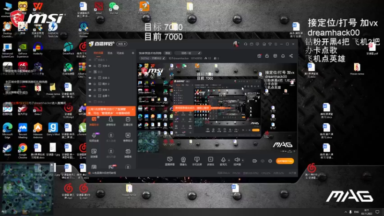The image size is (384, 216).
Task: Click the orange start streaming button
Action: [x=285, y=161]
